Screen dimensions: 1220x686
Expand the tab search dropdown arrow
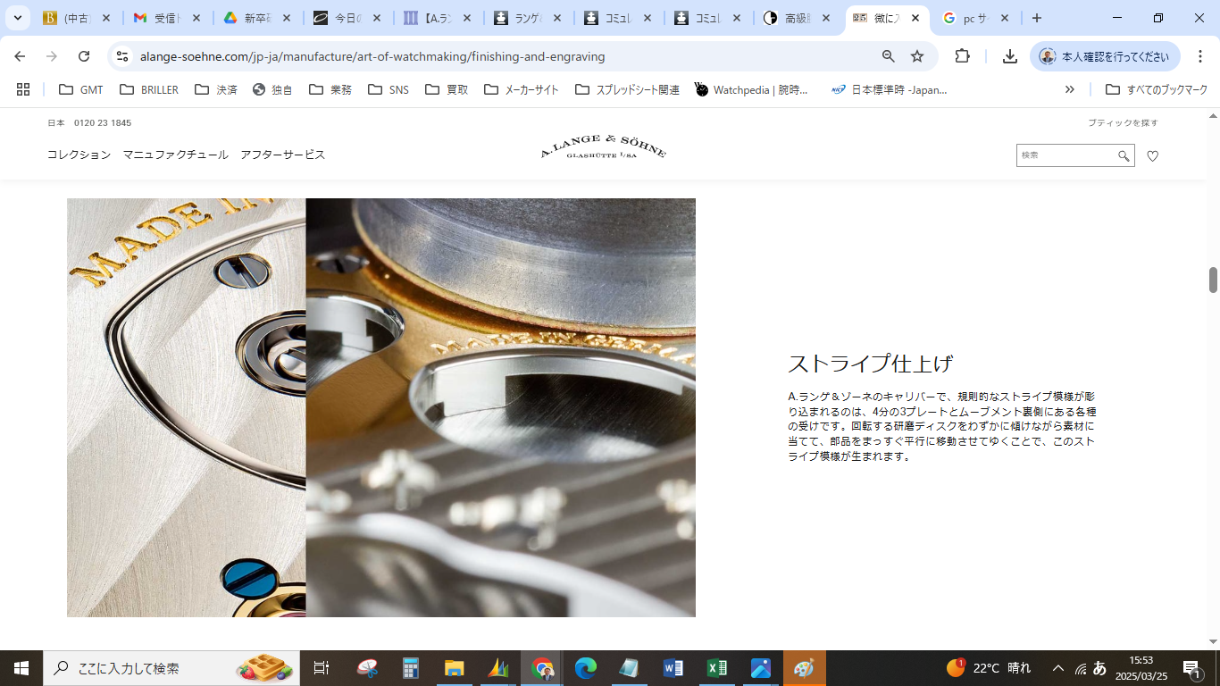pyautogui.click(x=17, y=18)
